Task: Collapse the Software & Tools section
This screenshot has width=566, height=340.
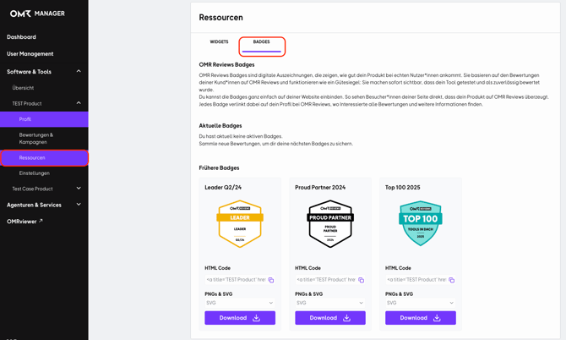Action: [79, 72]
